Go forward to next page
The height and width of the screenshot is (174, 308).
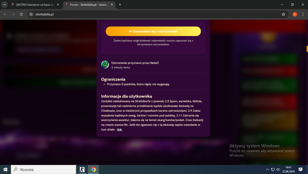[13, 14]
